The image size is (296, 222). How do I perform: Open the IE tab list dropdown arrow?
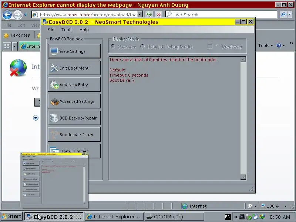(14, 46)
